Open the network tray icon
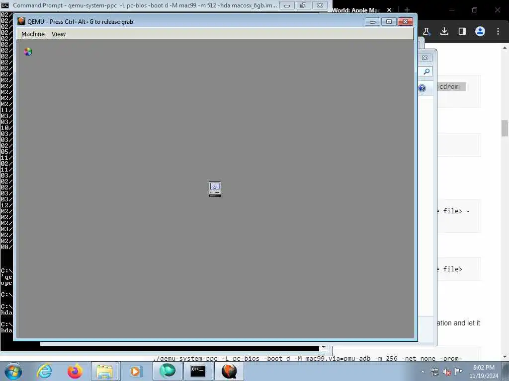The image size is (509, 381). [x=434, y=372]
